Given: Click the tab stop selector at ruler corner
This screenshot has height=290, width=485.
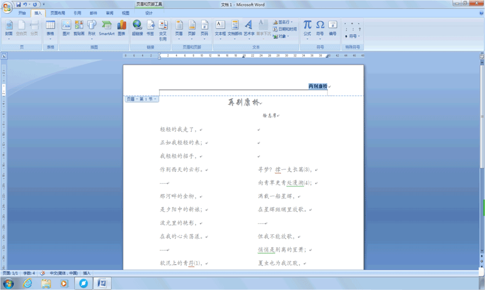Looking at the screenshot, I should pos(4,56).
